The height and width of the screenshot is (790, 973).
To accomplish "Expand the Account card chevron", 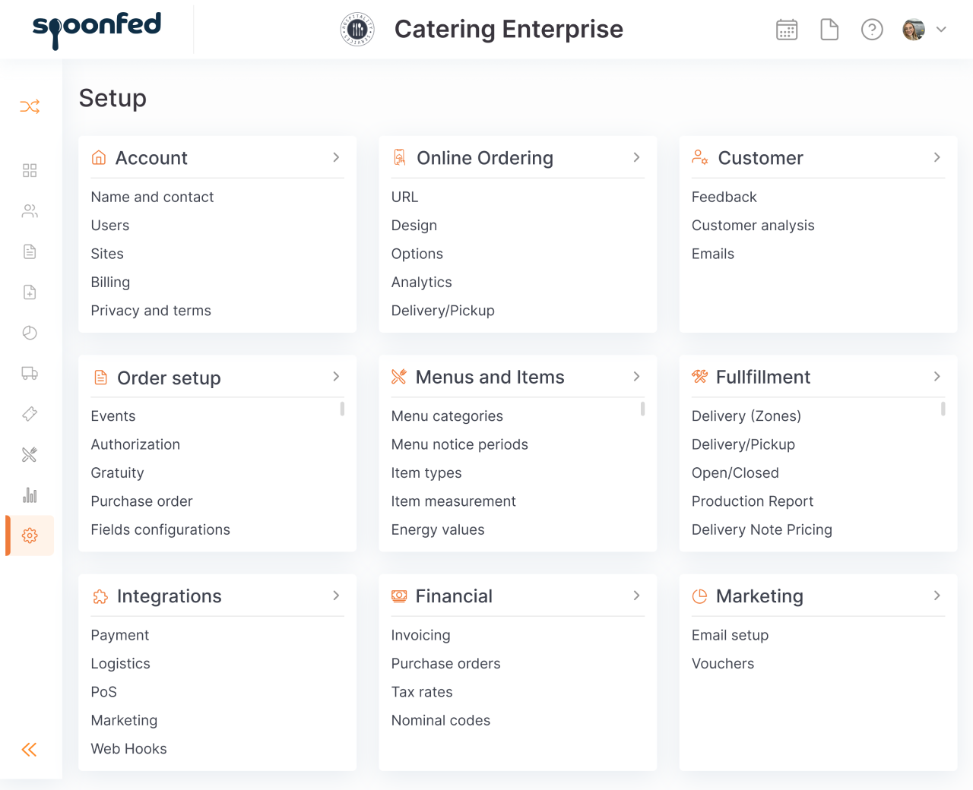I will click(336, 157).
